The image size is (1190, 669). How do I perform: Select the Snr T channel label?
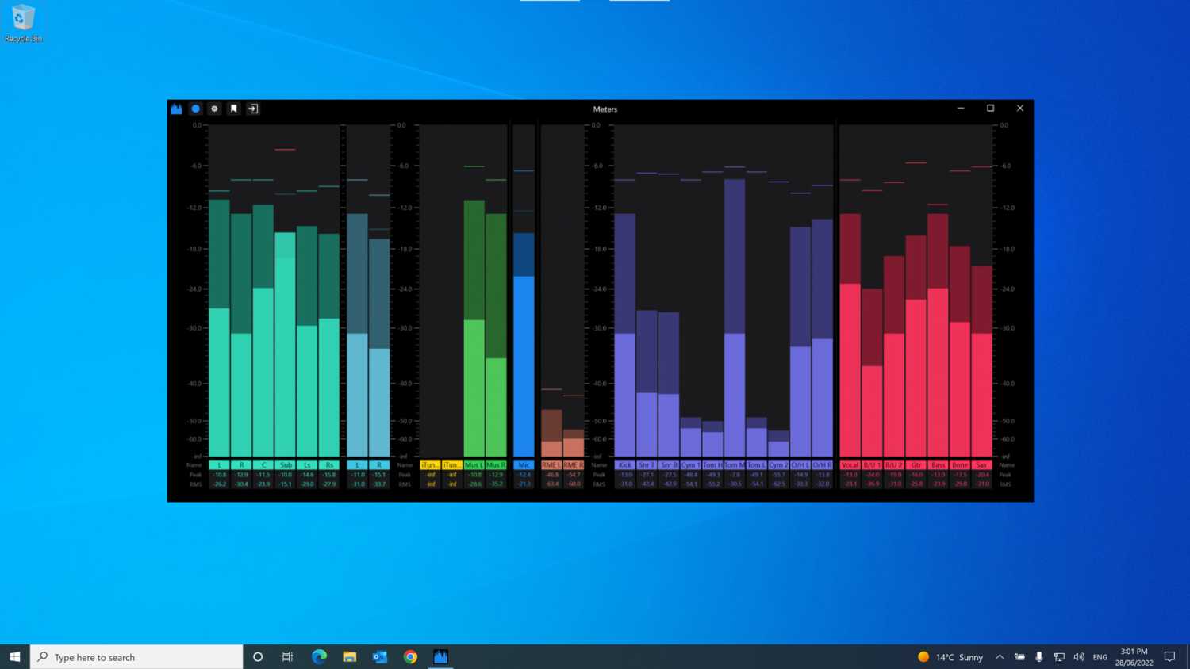point(647,465)
